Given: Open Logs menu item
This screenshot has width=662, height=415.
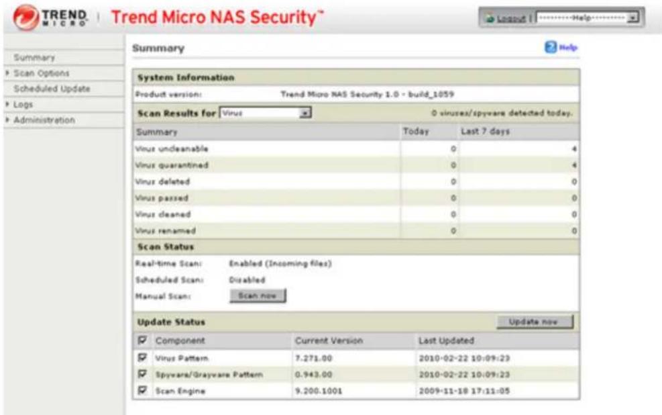Looking at the screenshot, I should [23, 104].
